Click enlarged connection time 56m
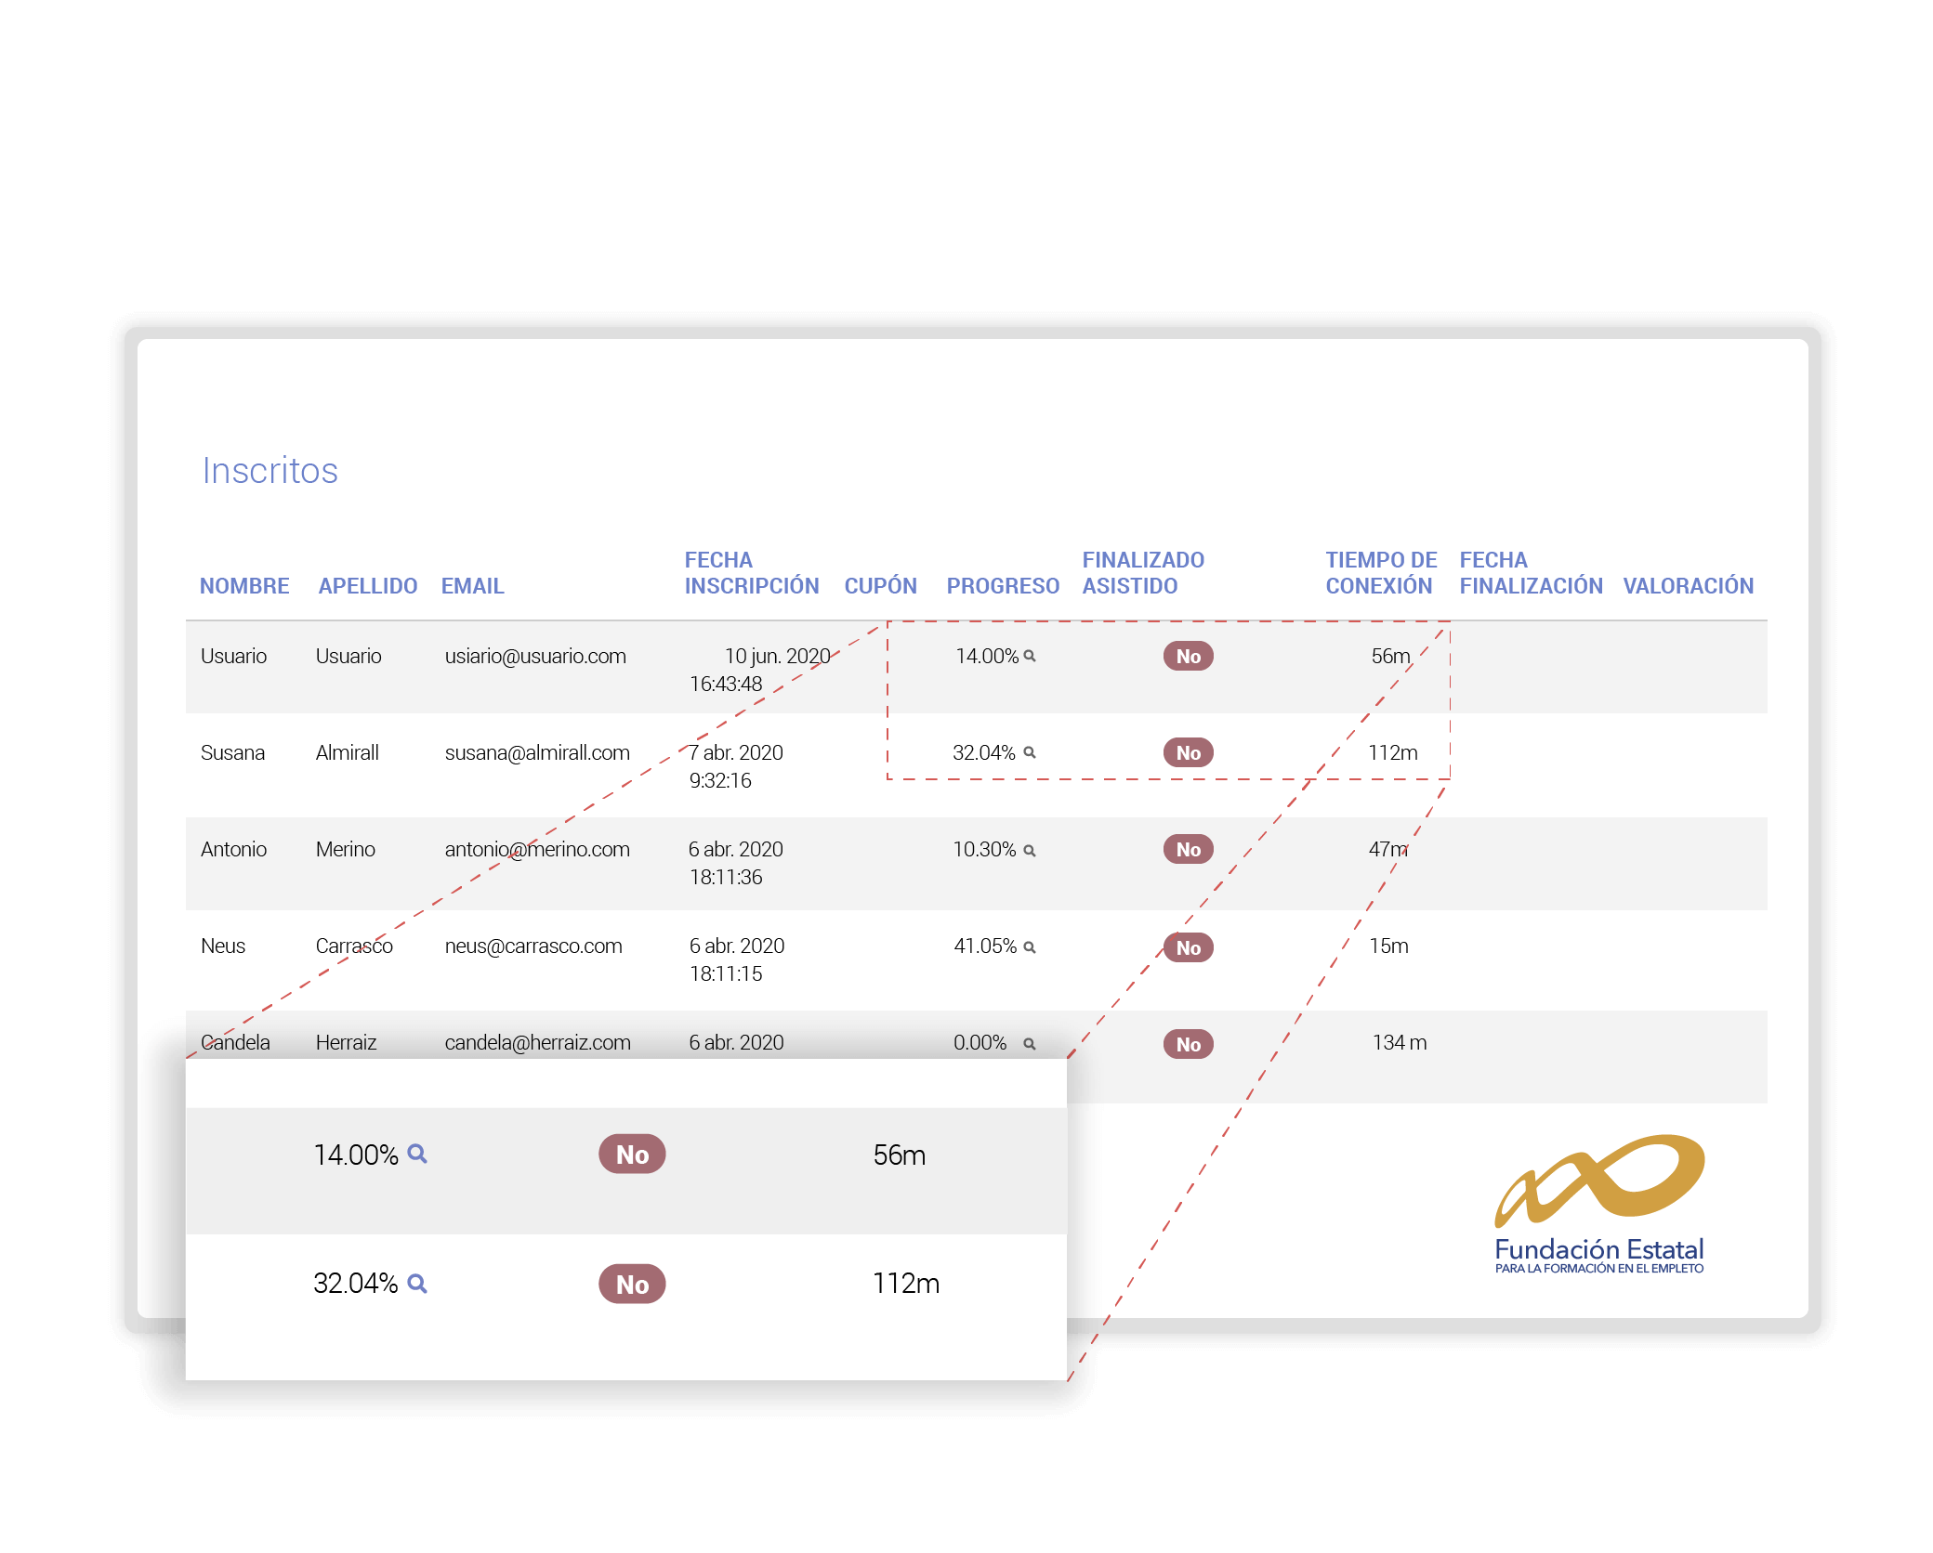 click(900, 1155)
